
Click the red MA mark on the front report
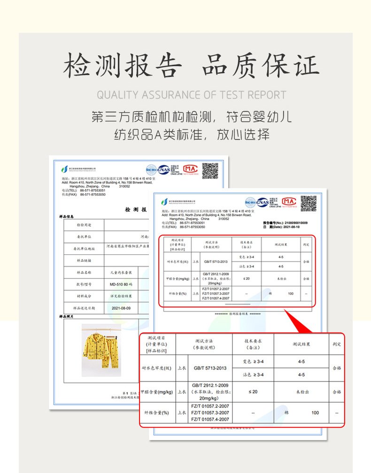click(289, 201)
